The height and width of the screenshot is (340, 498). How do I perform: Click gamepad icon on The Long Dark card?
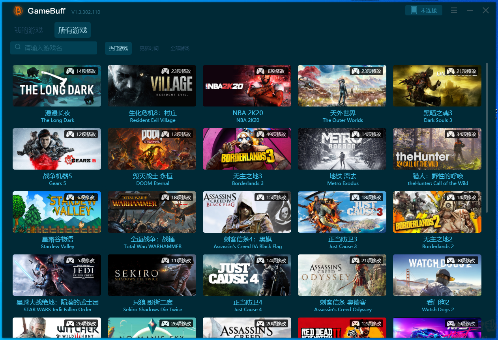pyautogui.click(x=70, y=71)
